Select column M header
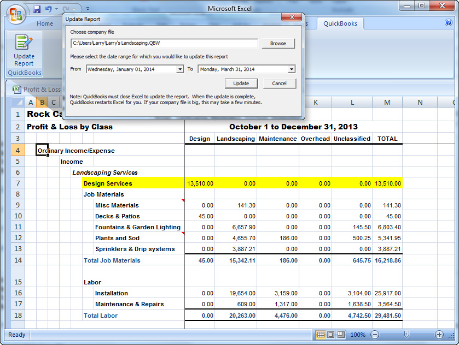The width and height of the screenshot is (459, 345). tap(387, 103)
